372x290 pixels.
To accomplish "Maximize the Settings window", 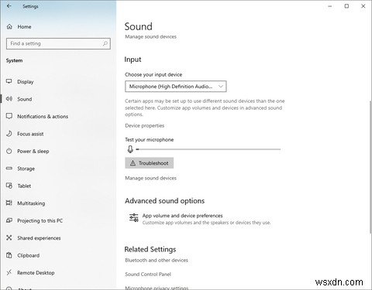I will tap(346, 6).
